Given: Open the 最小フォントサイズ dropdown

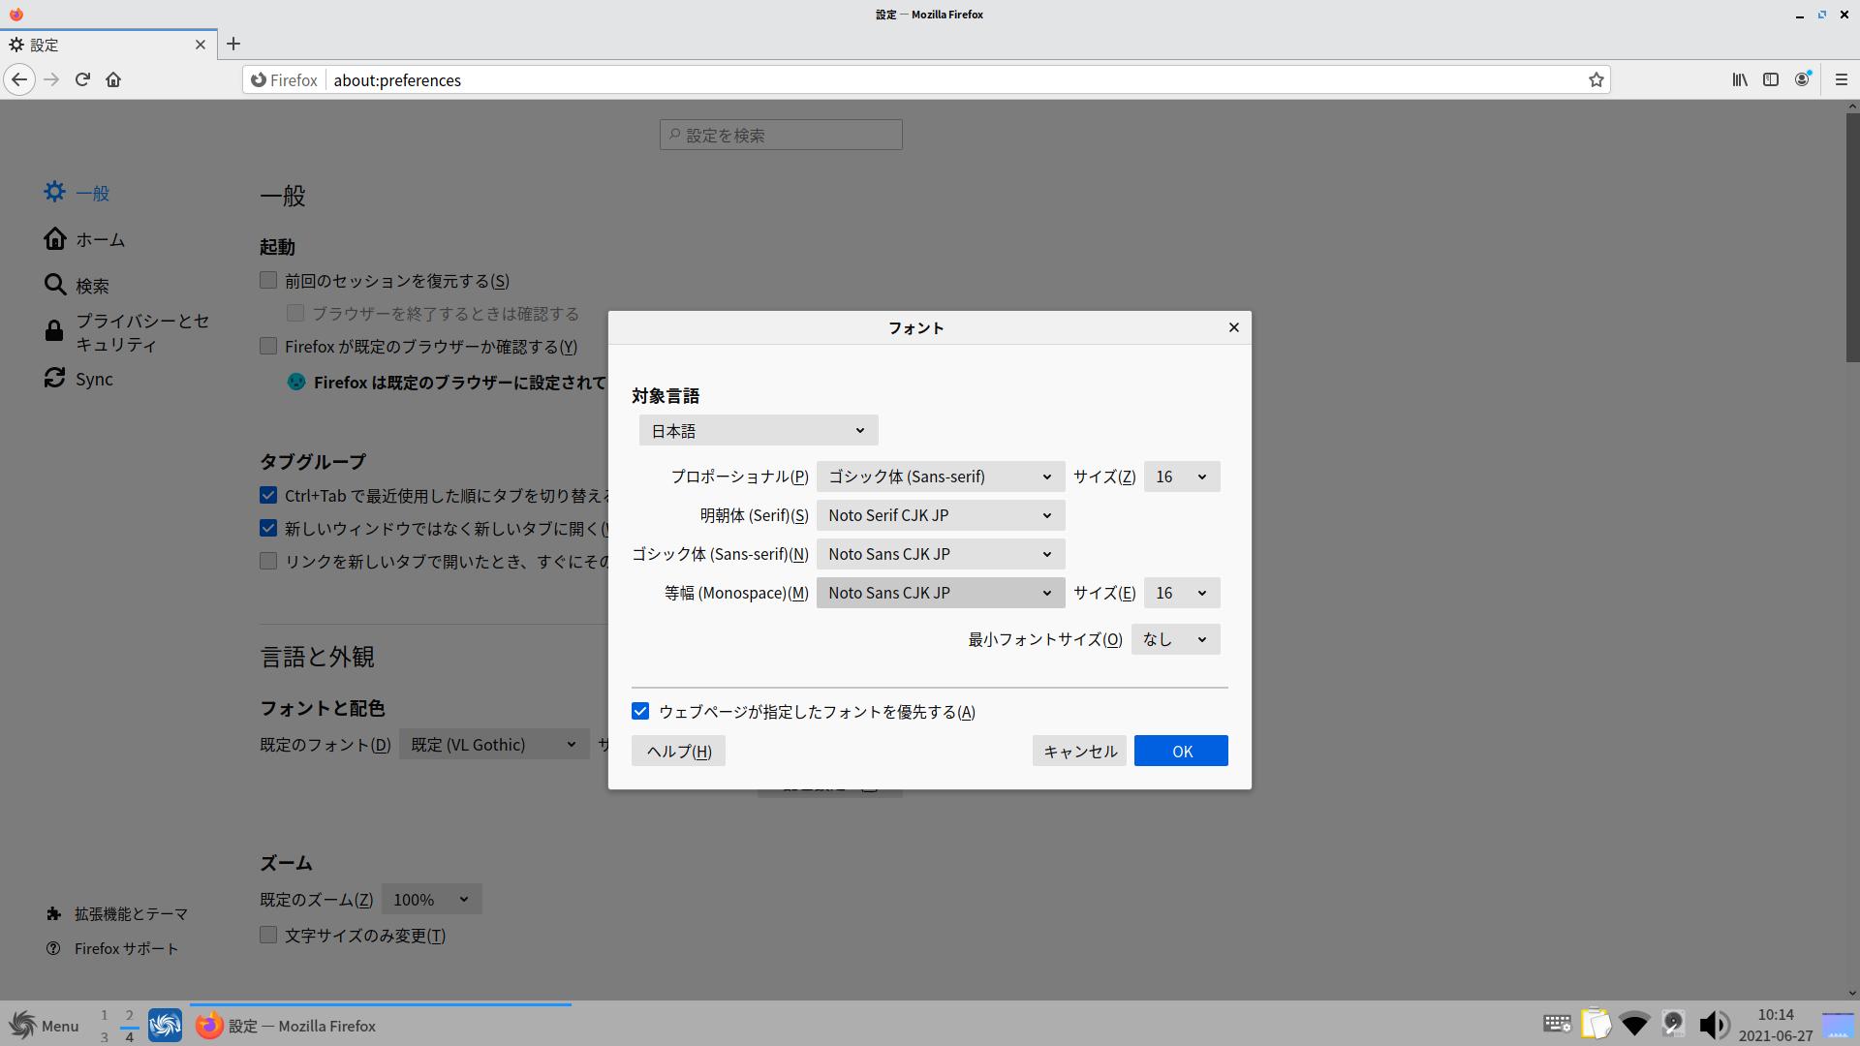Looking at the screenshot, I should click(1174, 639).
